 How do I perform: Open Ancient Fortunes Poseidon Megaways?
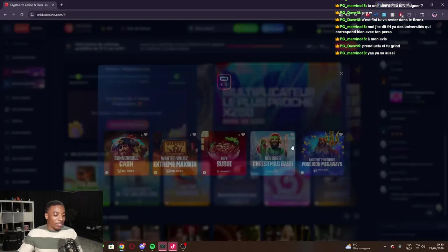click(x=322, y=153)
